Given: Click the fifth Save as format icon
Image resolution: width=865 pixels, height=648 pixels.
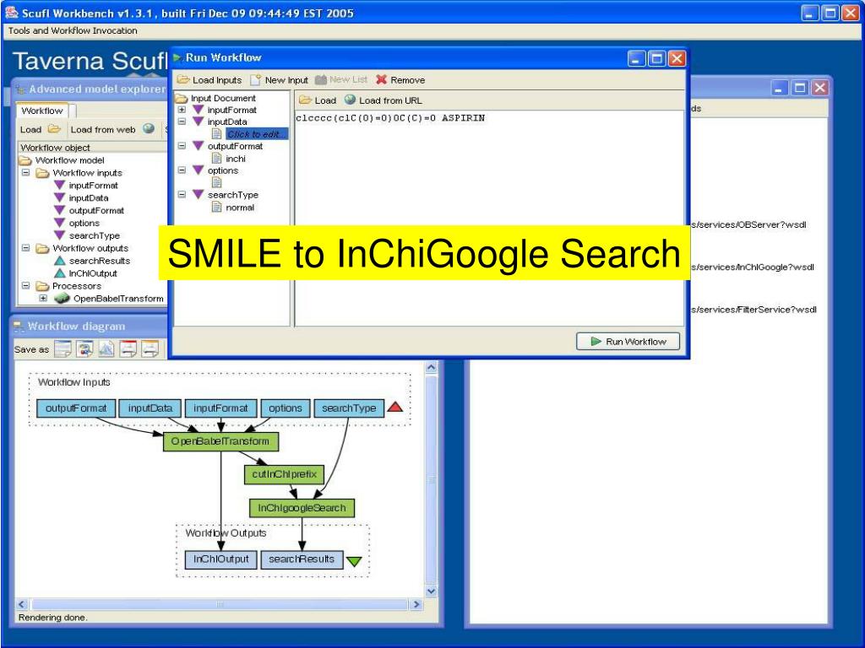Looking at the screenshot, I should tap(150, 348).
